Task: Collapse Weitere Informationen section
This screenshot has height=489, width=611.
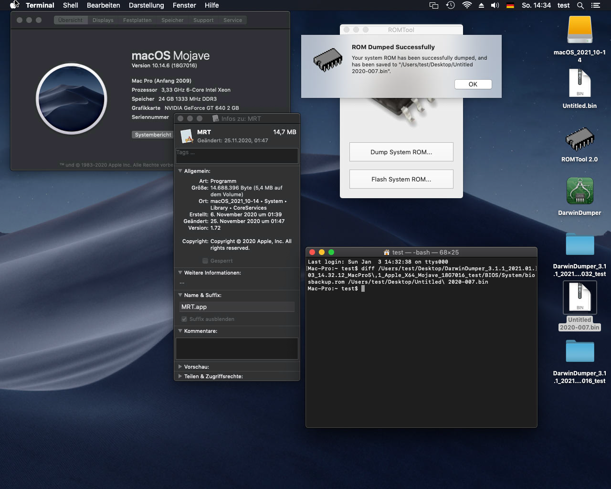Action: tap(180, 273)
